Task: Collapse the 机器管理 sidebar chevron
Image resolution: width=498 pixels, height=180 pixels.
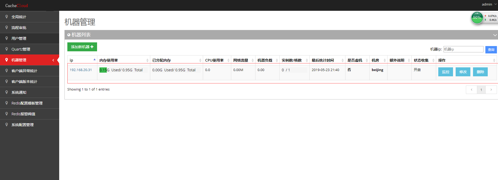Action: [x=53, y=60]
